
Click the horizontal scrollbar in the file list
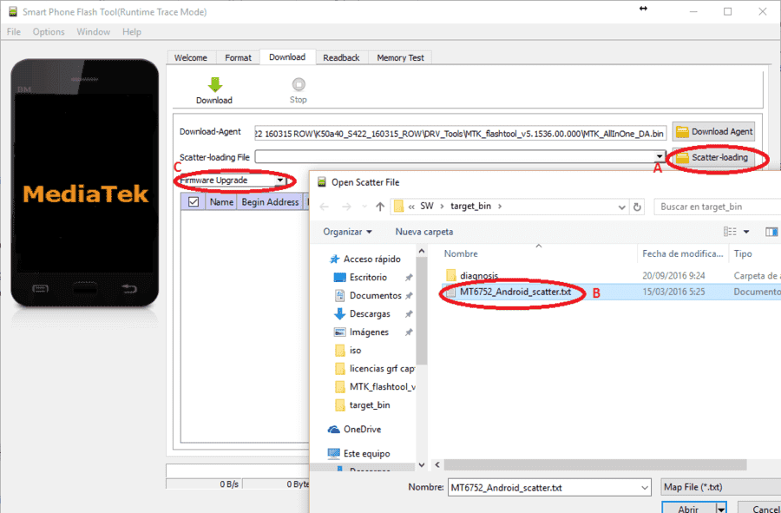coord(595,464)
